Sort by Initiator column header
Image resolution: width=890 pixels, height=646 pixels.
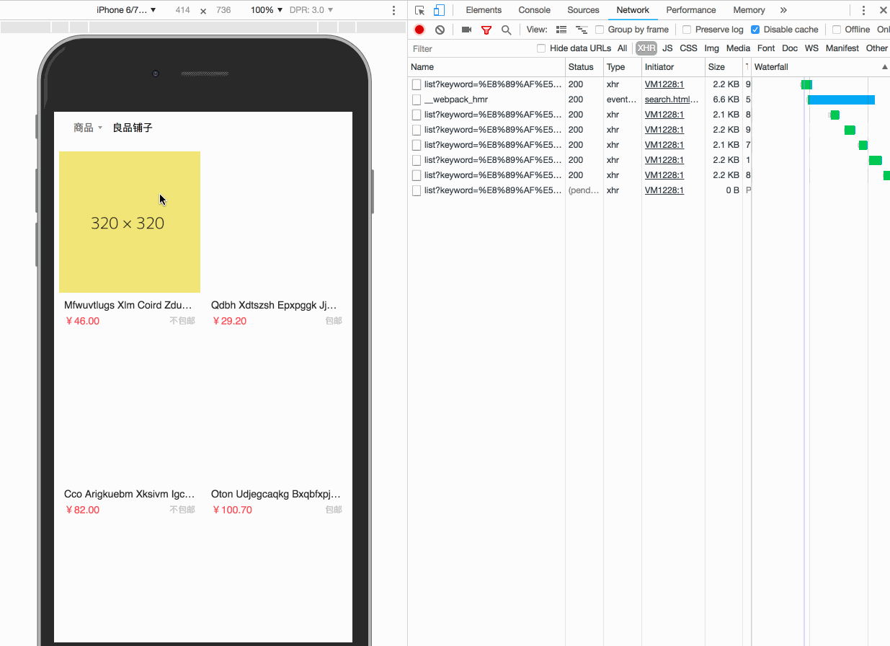[673, 67]
